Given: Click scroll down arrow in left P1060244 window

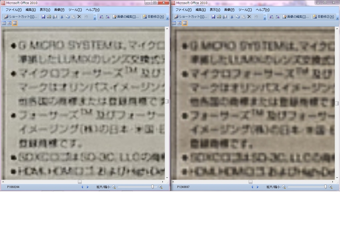Looking at the screenshot, I should [x=167, y=178].
